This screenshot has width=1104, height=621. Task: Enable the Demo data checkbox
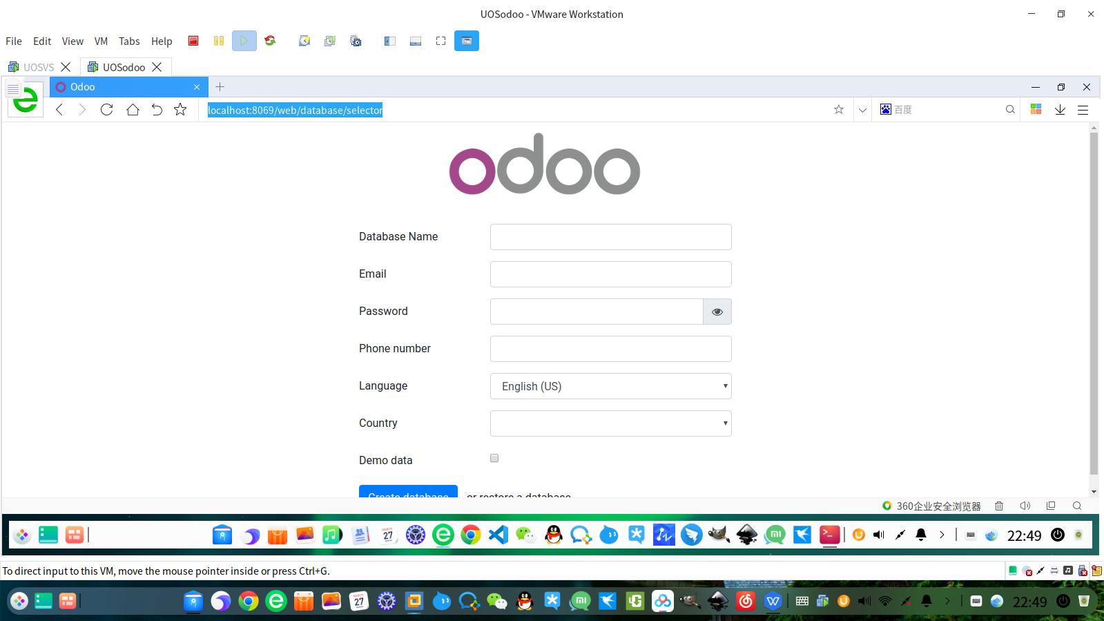click(494, 458)
